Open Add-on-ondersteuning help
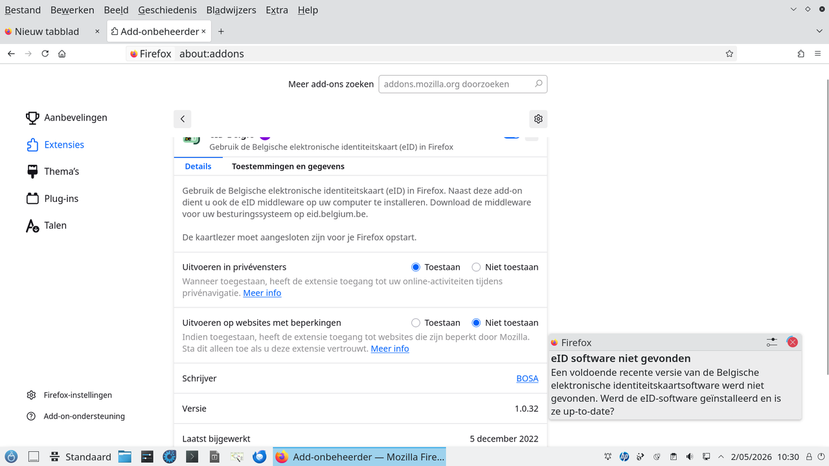Screen dimensions: 829x466 76,416
